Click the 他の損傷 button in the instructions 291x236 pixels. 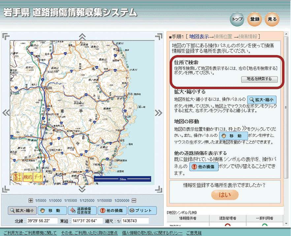coord(204,167)
